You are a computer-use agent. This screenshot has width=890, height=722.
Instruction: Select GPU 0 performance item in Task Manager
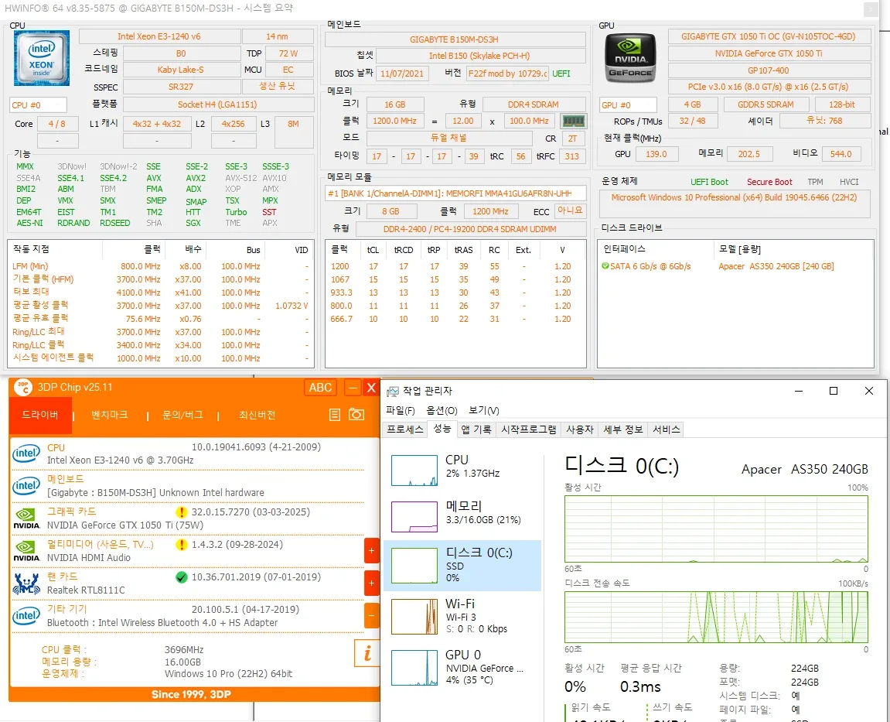pos(462,667)
